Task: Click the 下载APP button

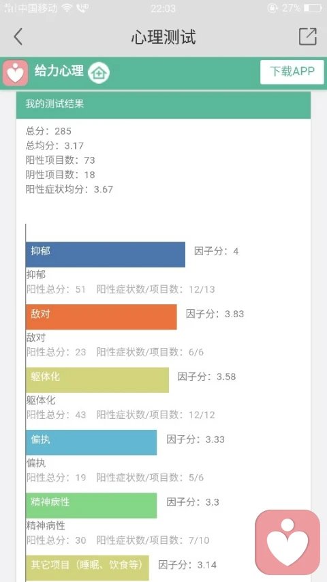Action: 292,72
